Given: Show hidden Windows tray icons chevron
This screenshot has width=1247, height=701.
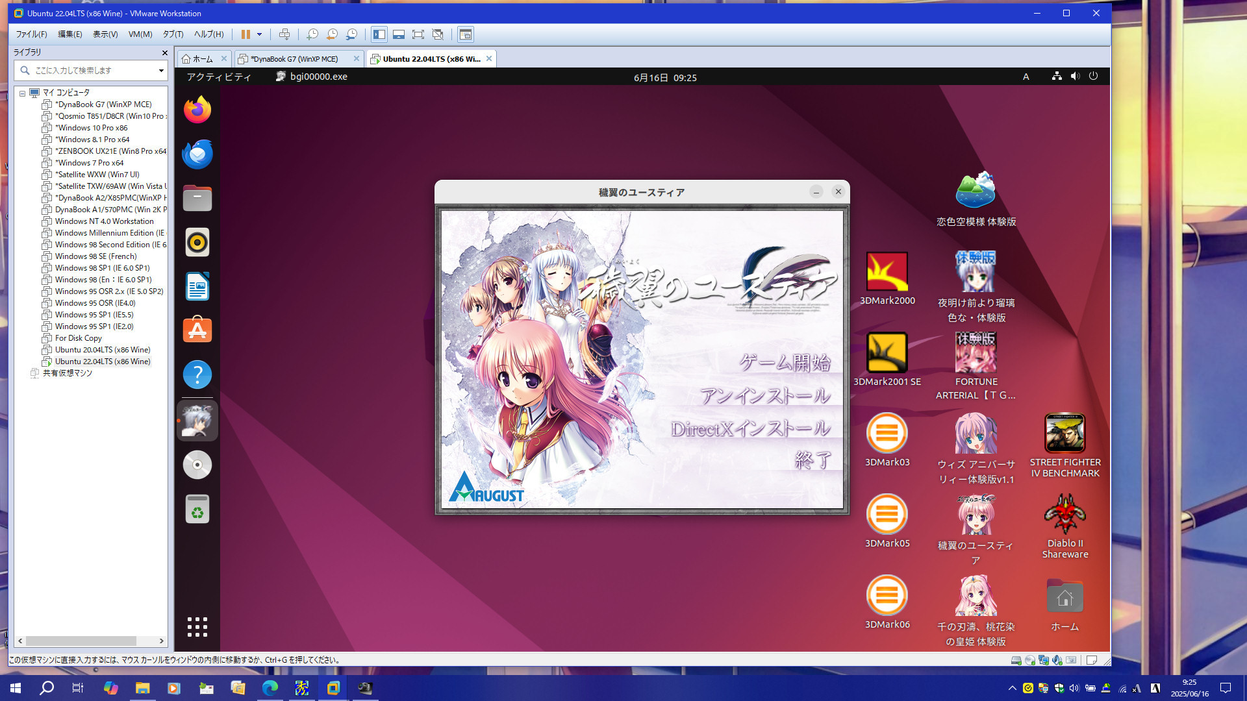Looking at the screenshot, I should click(x=1012, y=688).
